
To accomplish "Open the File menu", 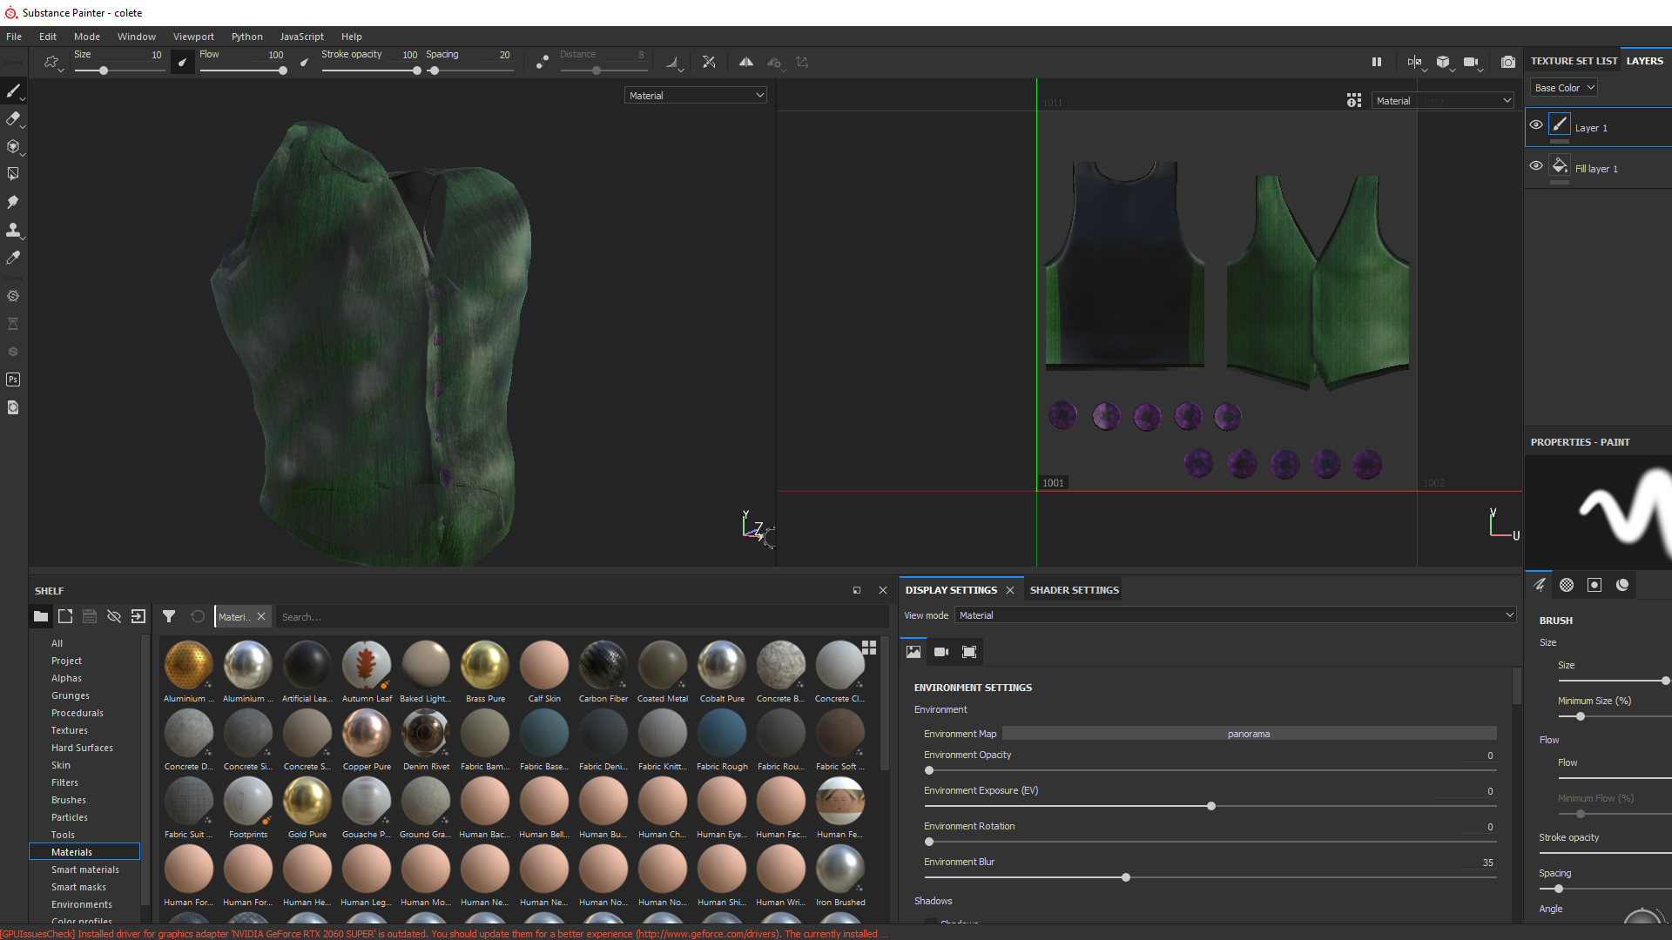I will point(14,37).
